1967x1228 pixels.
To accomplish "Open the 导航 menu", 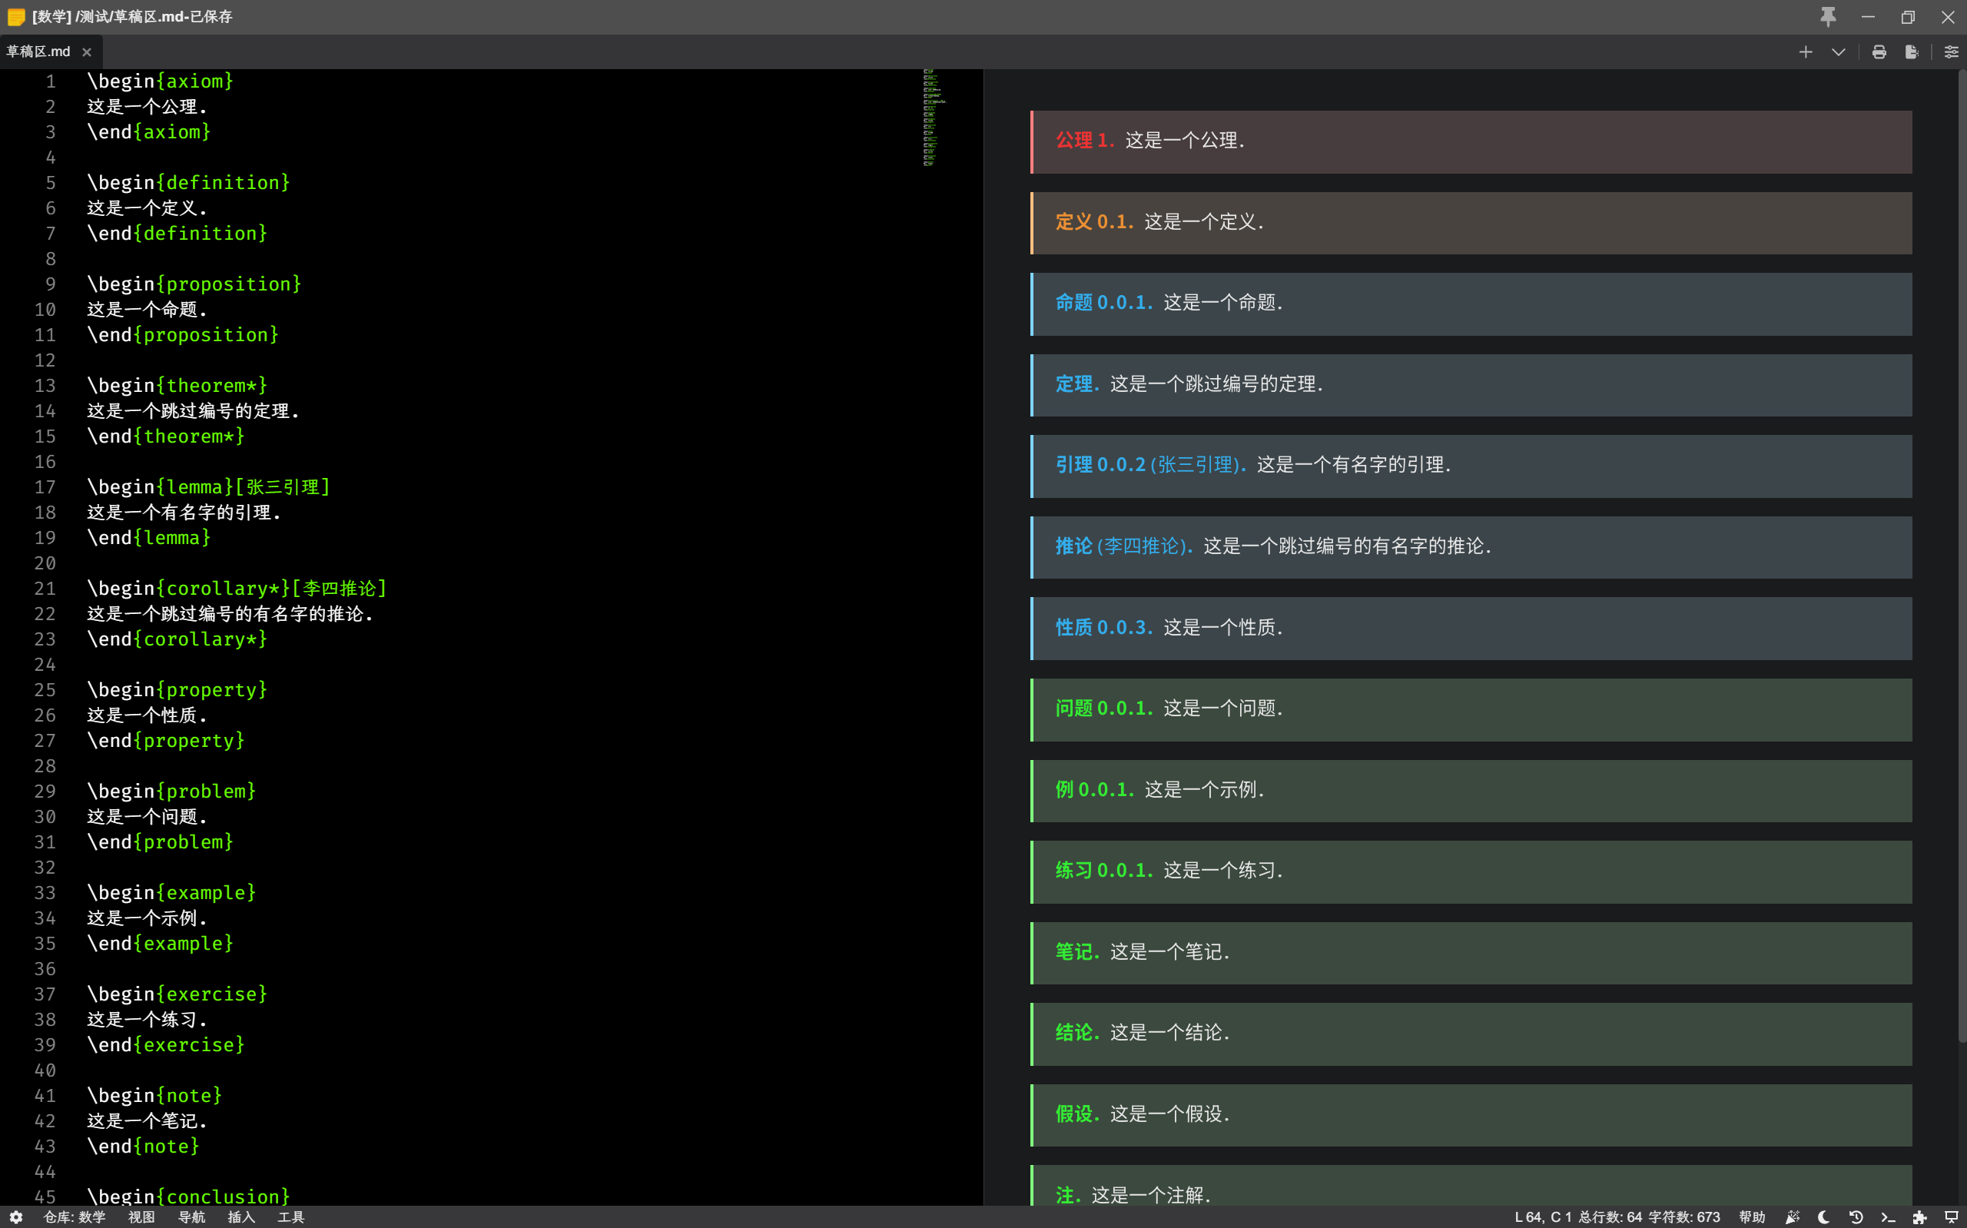I will 191,1216.
